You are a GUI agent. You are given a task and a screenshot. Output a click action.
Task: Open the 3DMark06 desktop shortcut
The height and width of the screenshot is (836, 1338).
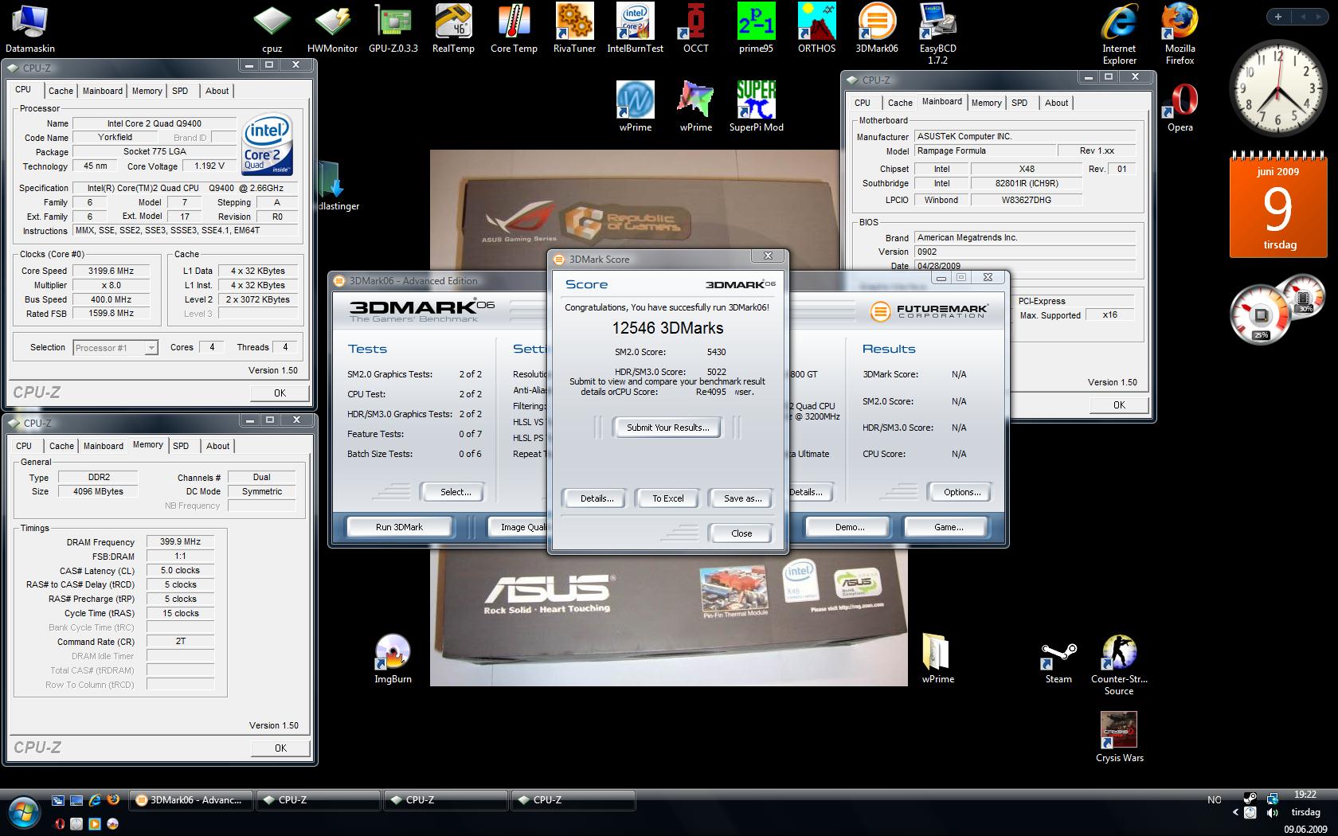877,29
